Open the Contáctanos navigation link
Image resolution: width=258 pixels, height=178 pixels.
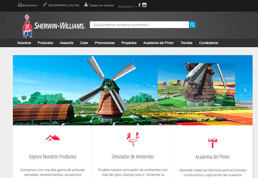click(x=209, y=43)
